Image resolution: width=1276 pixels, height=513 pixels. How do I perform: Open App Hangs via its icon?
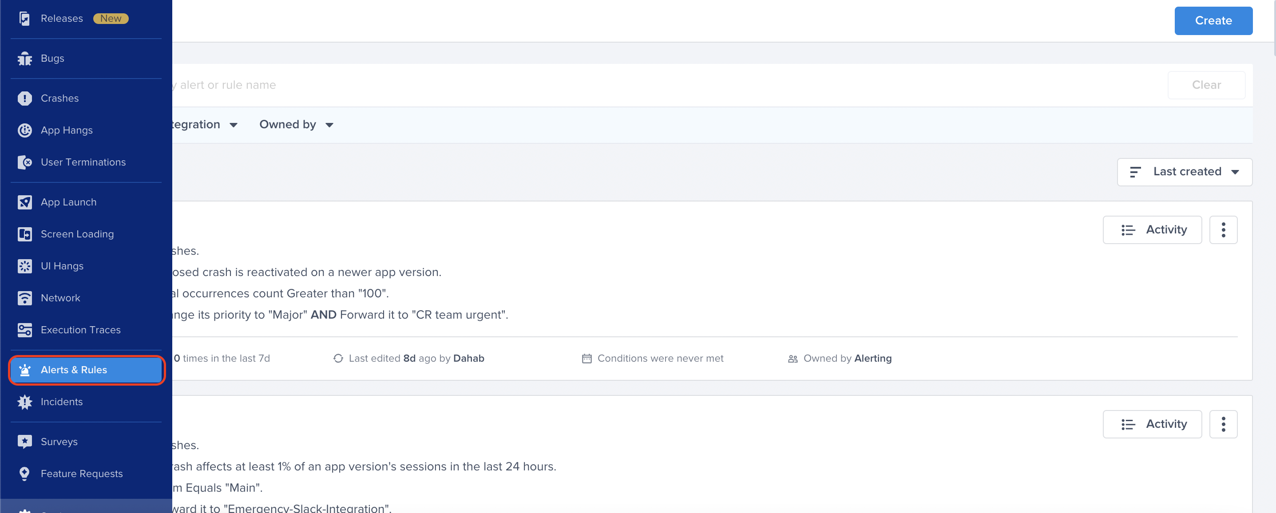24,130
